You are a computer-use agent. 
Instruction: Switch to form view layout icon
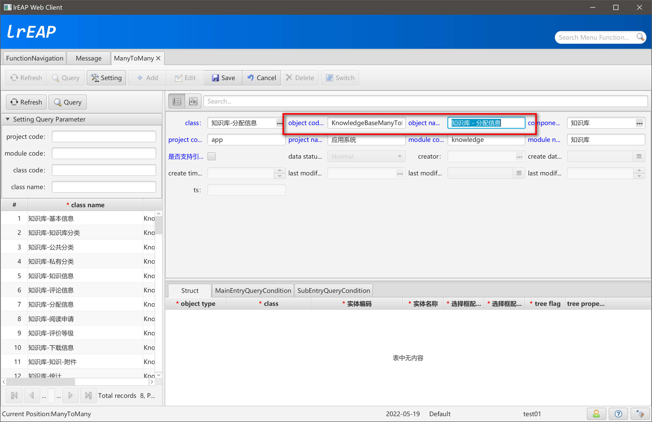click(x=193, y=101)
